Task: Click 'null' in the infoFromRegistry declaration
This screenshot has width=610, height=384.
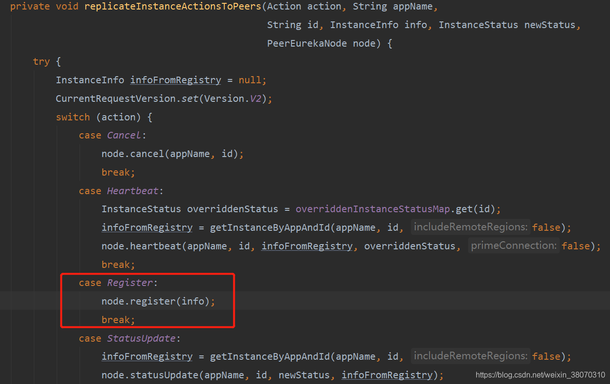Action: 250,80
